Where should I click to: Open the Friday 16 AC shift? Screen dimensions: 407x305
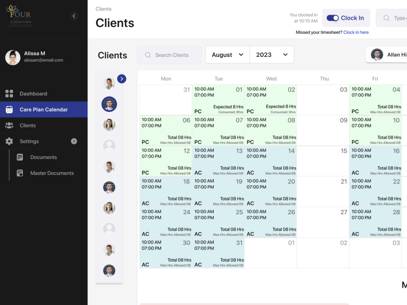point(375,161)
